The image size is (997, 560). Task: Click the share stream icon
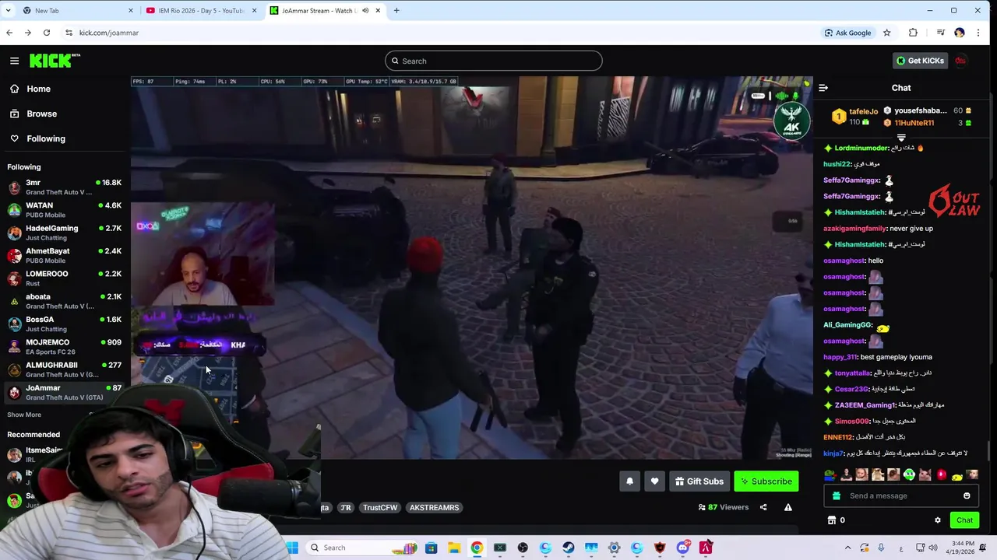coord(763,507)
